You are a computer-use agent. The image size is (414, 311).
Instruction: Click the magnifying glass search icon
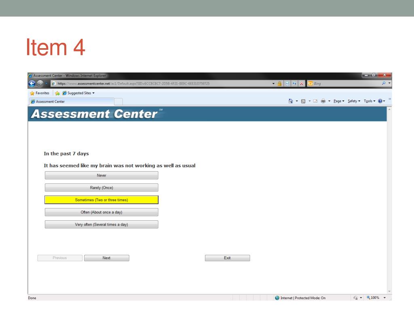coord(383,83)
